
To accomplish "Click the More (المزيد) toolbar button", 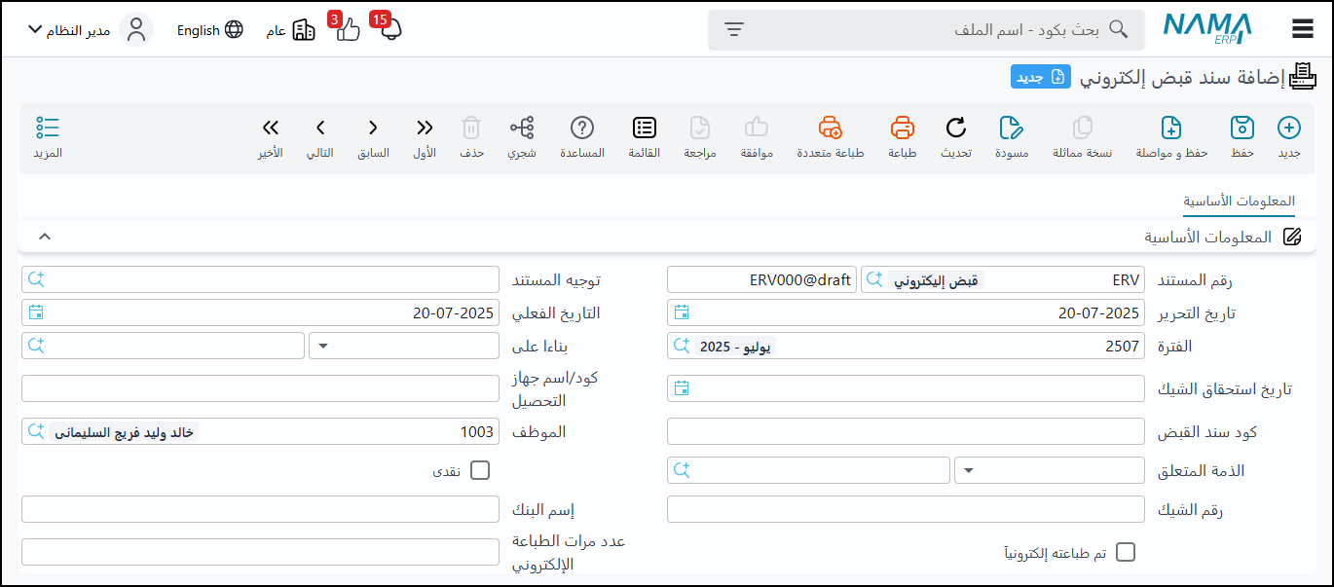I will (x=48, y=136).
